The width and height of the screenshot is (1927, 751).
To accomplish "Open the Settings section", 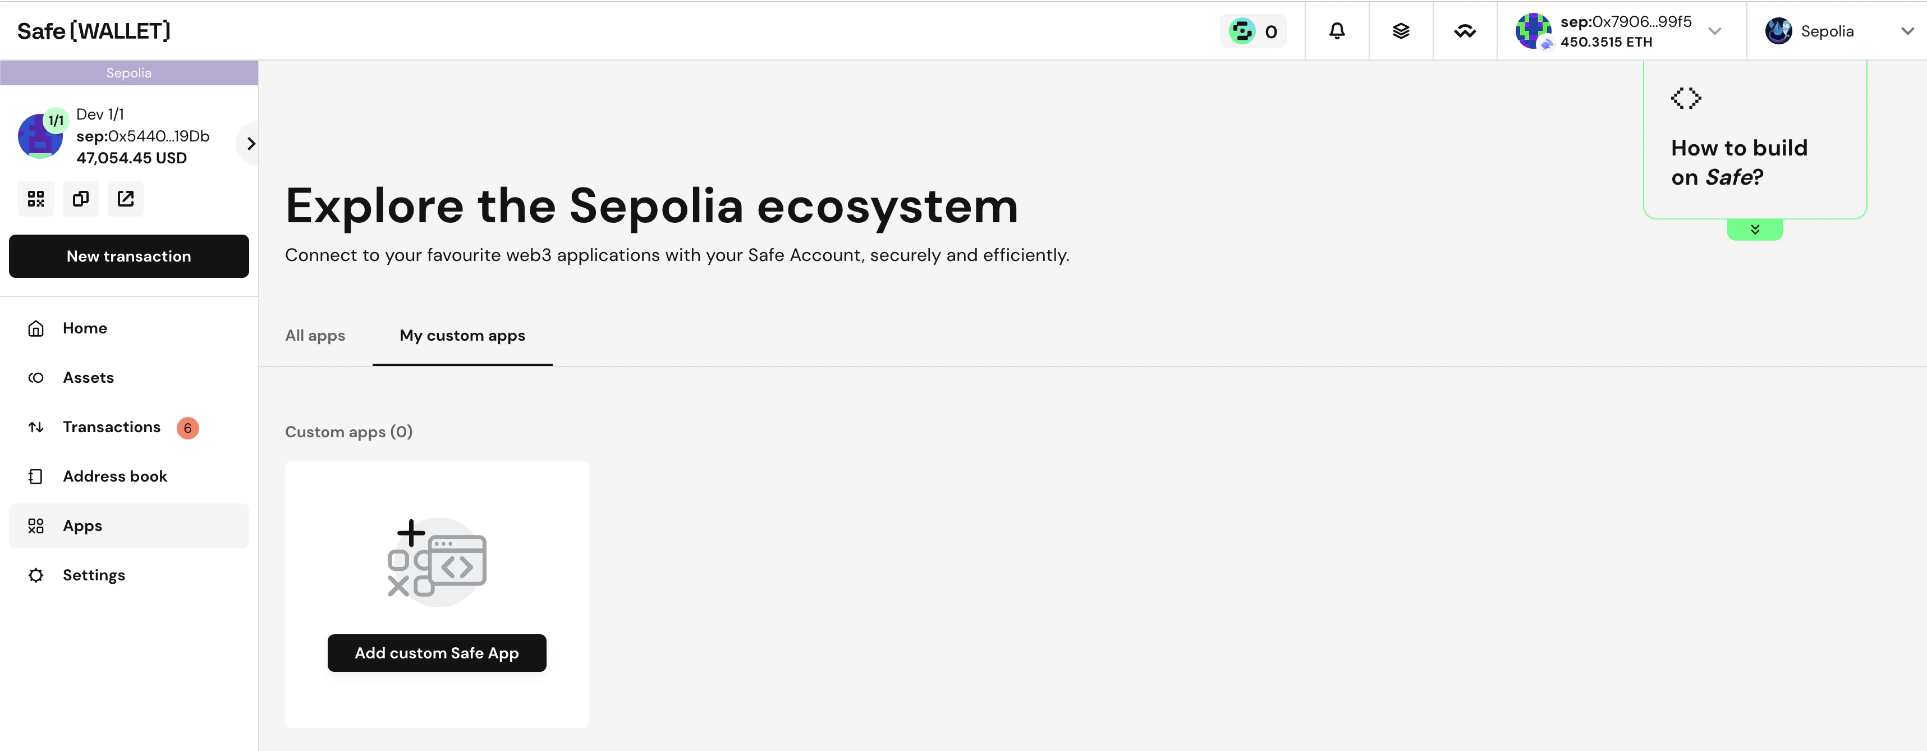I will point(94,574).
